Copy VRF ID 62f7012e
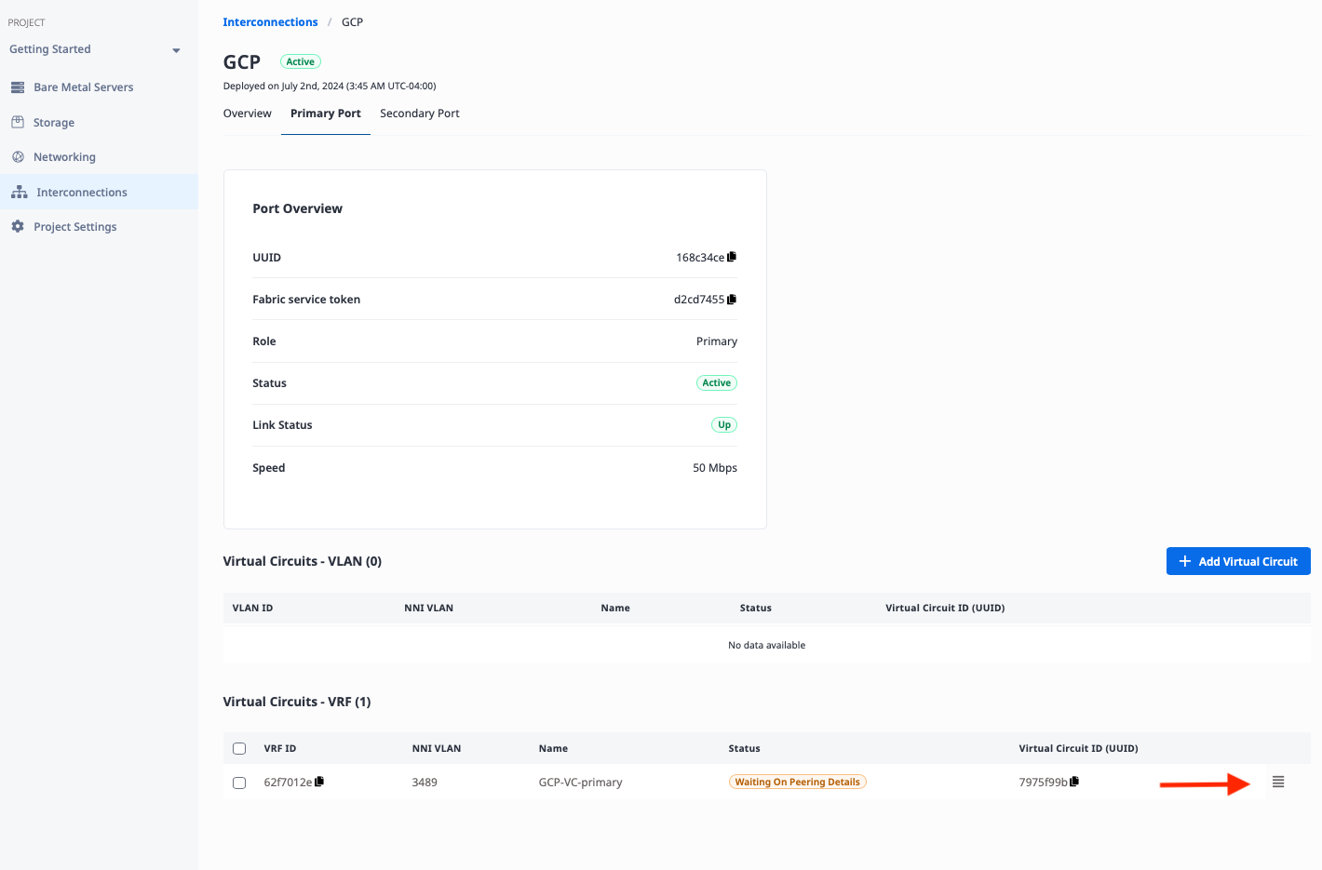The image size is (1322, 870). point(319,782)
